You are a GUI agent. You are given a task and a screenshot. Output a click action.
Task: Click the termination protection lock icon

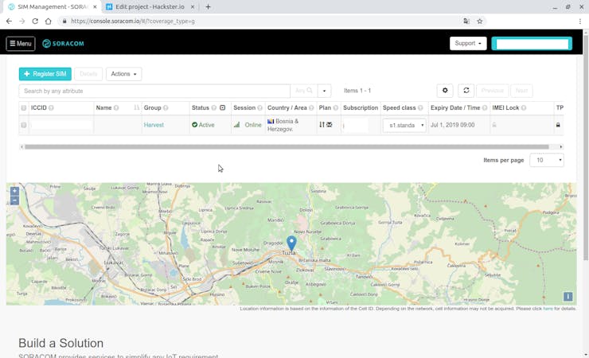coord(558,125)
